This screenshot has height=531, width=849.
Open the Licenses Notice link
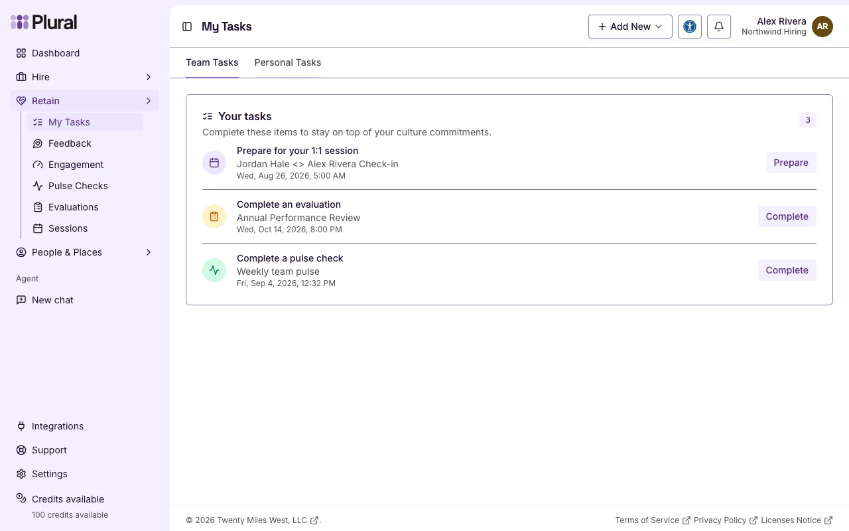(x=797, y=520)
